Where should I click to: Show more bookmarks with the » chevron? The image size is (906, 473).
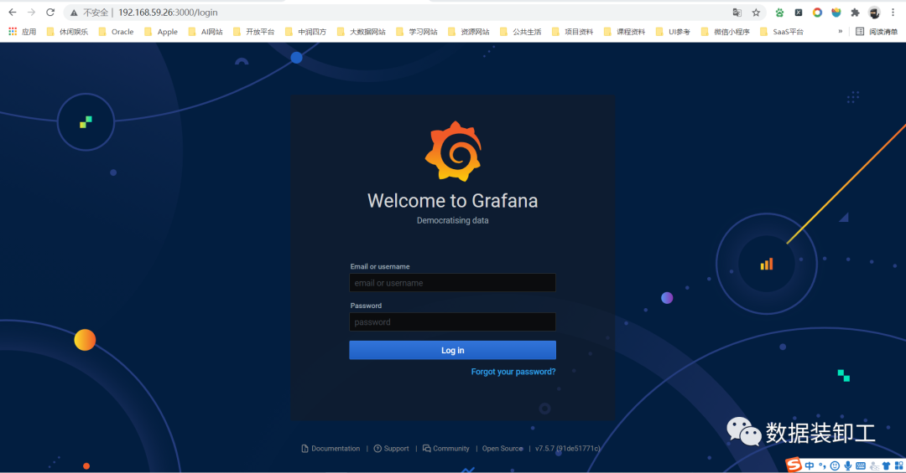coord(840,31)
